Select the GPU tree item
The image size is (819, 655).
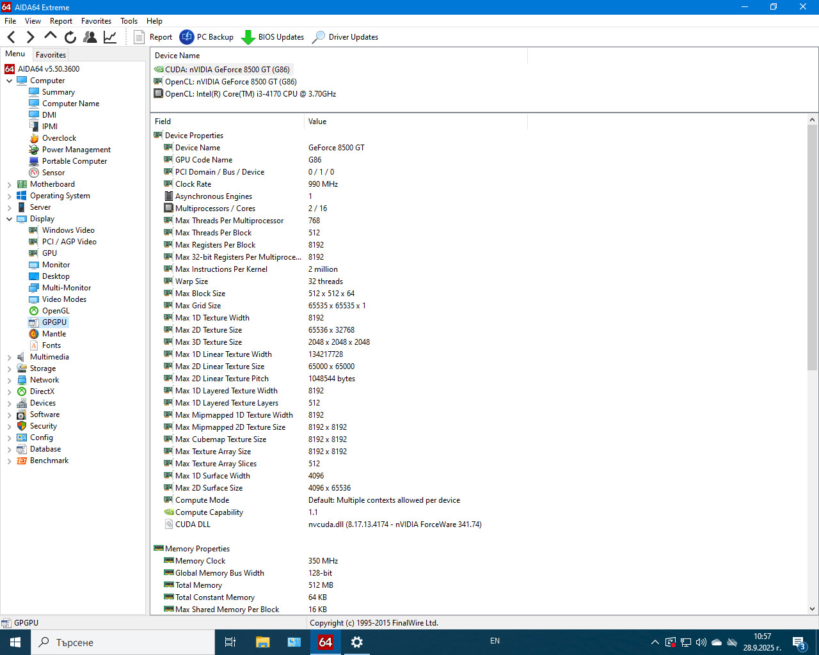[49, 253]
